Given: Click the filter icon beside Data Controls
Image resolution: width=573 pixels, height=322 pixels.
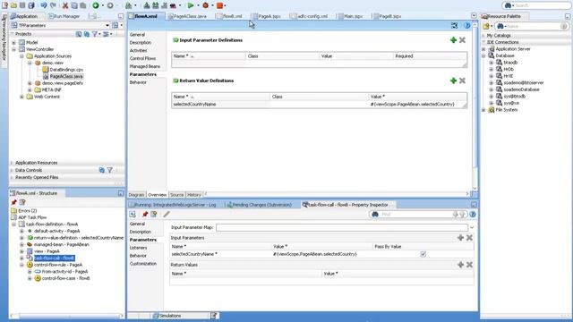Looking at the screenshot, I should [x=109, y=170].
